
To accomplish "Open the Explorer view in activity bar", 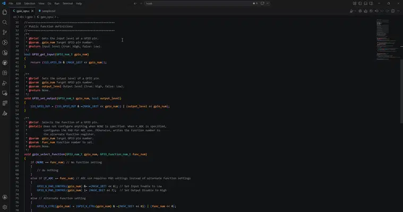I will click(5, 12).
